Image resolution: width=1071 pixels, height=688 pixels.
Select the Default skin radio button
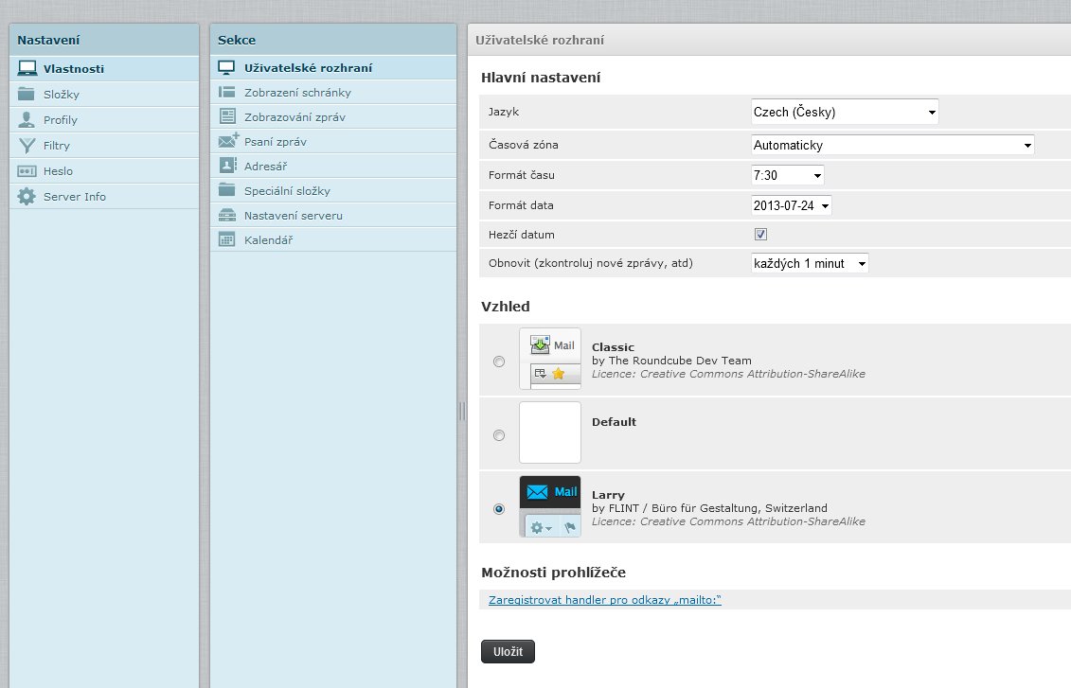499,435
